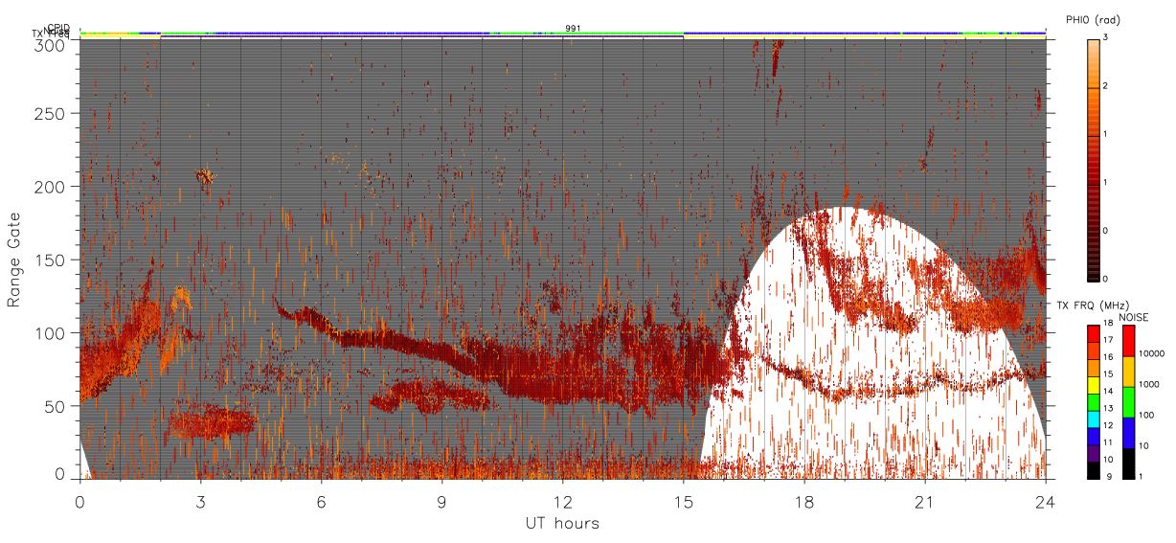Click the y-axis tick label 150
This screenshot has height=543, width=1176.
(x=51, y=260)
